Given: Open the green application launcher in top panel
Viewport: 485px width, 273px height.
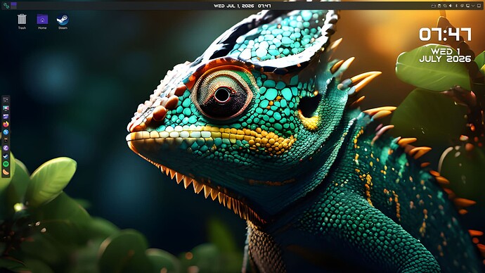Looking at the screenshot, I should (6, 6).
